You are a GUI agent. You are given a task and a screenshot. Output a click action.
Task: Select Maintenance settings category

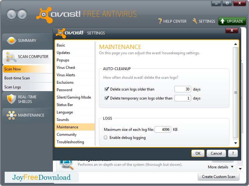[75, 127]
